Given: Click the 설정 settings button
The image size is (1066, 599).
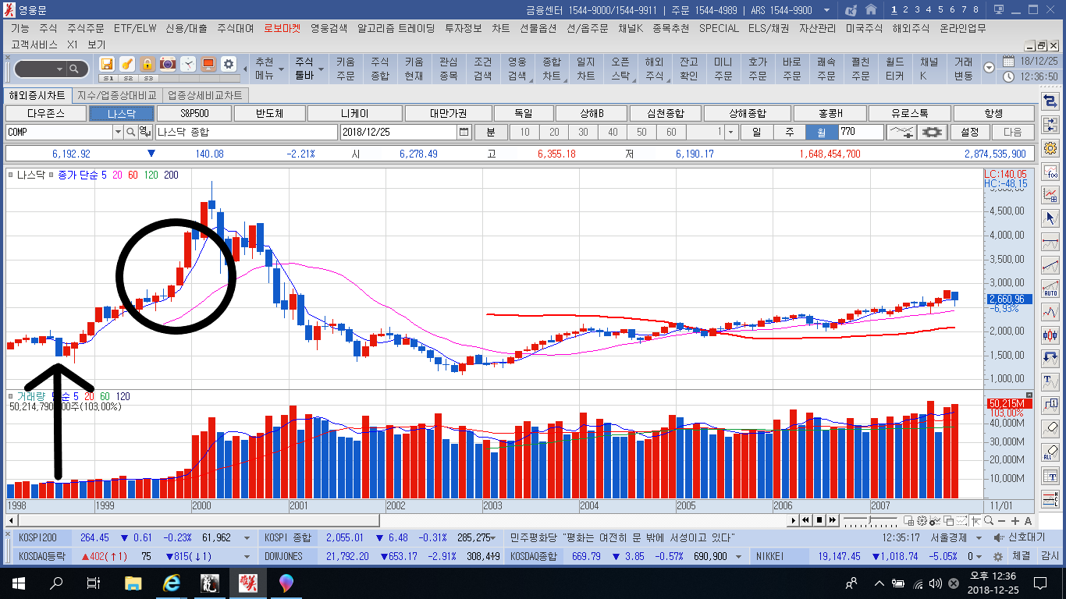Looking at the screenshot, I should pos(970,132).
